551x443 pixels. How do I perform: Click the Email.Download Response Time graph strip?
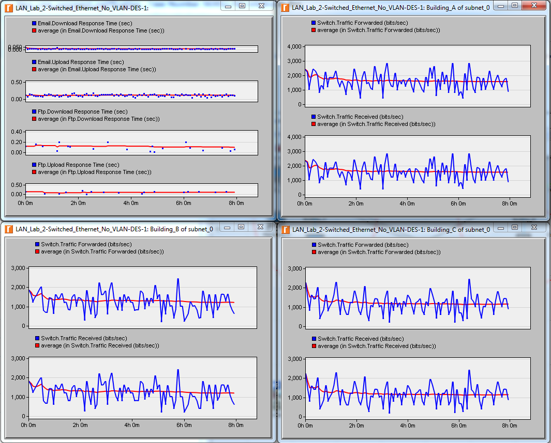coord(142,49)
